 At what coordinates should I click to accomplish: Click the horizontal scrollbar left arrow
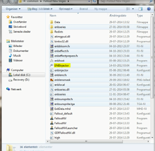tap(48, 142)
